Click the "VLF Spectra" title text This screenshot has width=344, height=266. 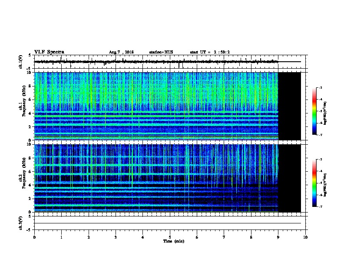coord(49,52)
